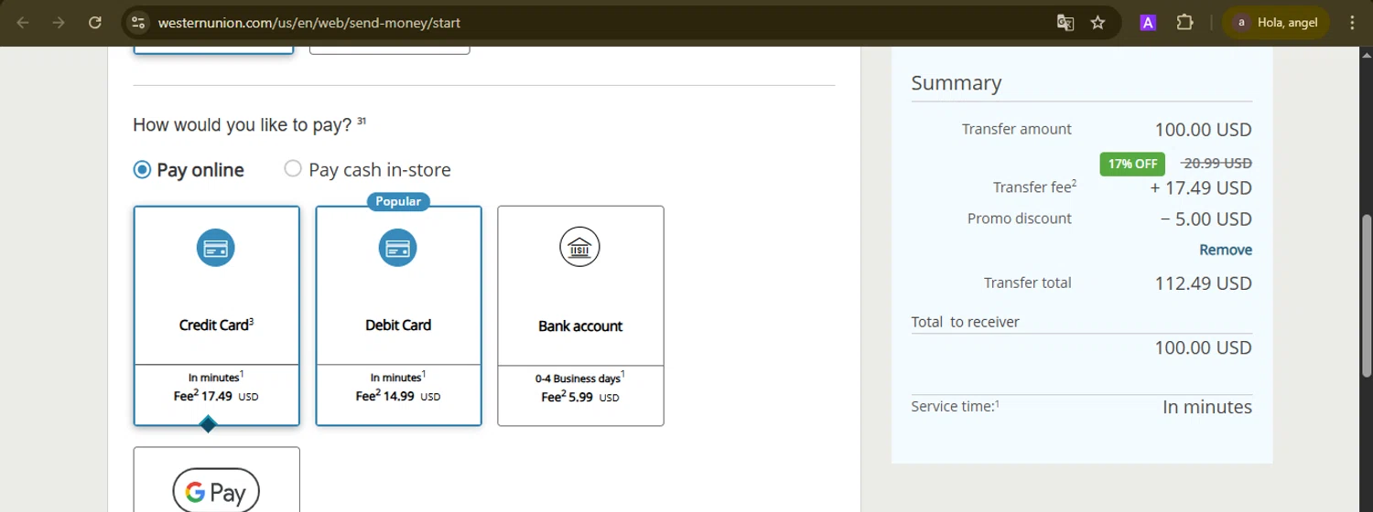Open the purple A extension

(1148, 23)
